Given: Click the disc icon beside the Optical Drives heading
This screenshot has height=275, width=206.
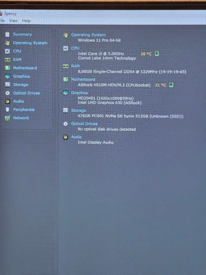Looking at the screenshot, I should tap(65, 124).
